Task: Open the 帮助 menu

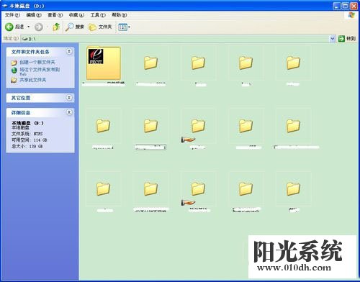Action: click(119, 15)
